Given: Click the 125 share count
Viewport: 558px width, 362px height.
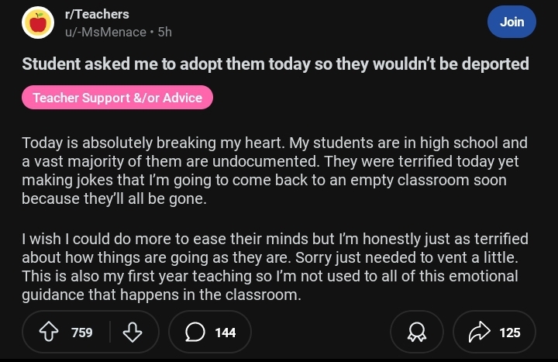Looking at the screenshot, I should click(509, 333).
